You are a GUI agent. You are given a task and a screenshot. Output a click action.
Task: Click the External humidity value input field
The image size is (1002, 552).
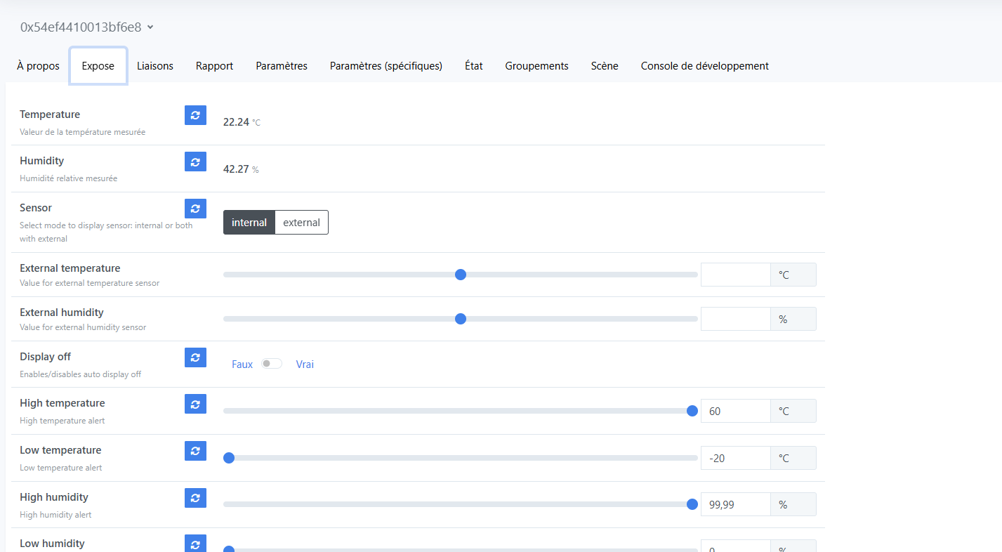[x=735, y=319]
